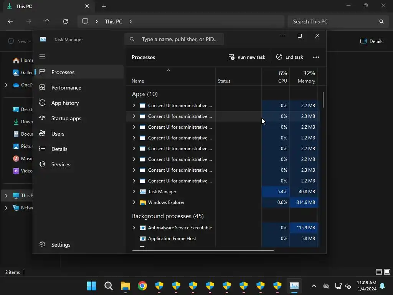
Task: Open the Processes page in Task Manager
Action: point(79,72)
